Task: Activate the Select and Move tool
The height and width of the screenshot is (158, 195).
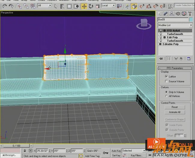Action: coord(84,6)
